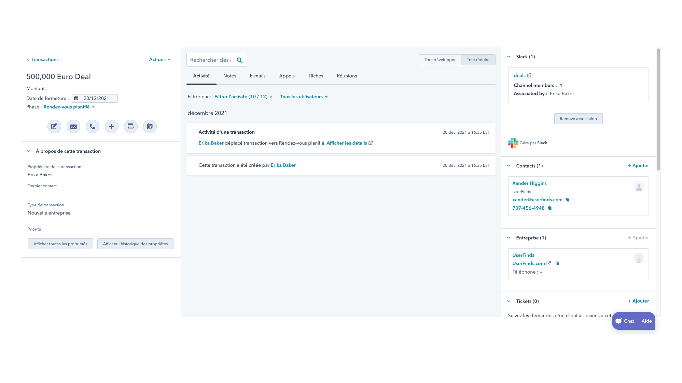682x383 pixels.
Task: Open the Actions dropdown
Action: click(159, 59)
